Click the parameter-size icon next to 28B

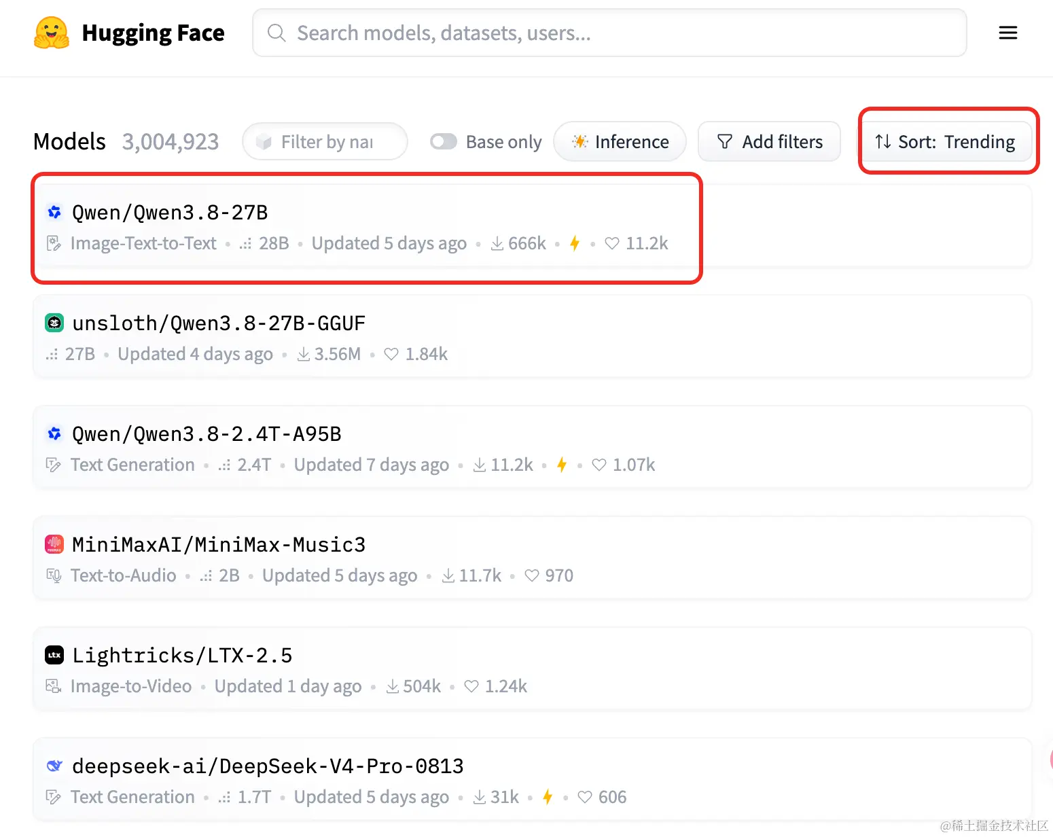coord(245,243)
